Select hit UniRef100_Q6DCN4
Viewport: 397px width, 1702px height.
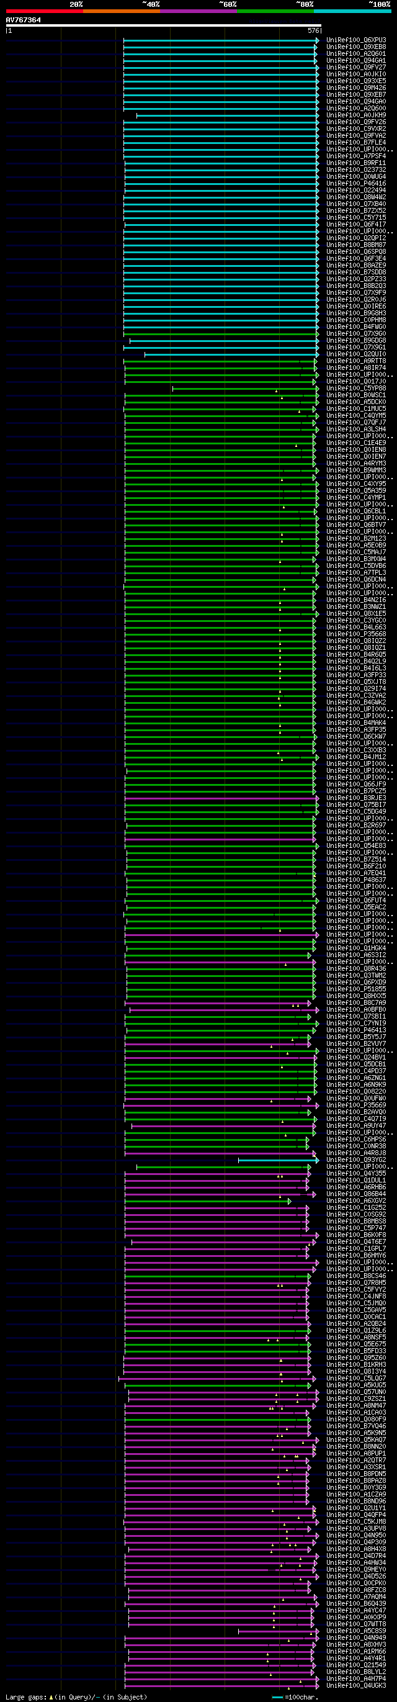point(357,580)
